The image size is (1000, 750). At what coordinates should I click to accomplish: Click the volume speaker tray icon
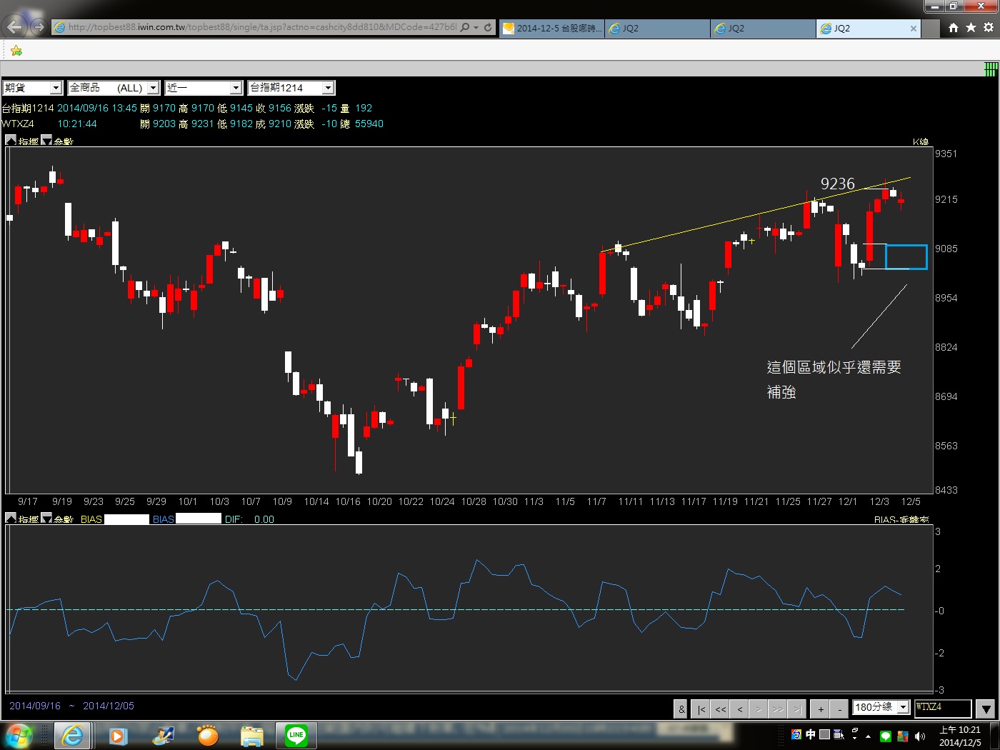click(x=919, y=736)
